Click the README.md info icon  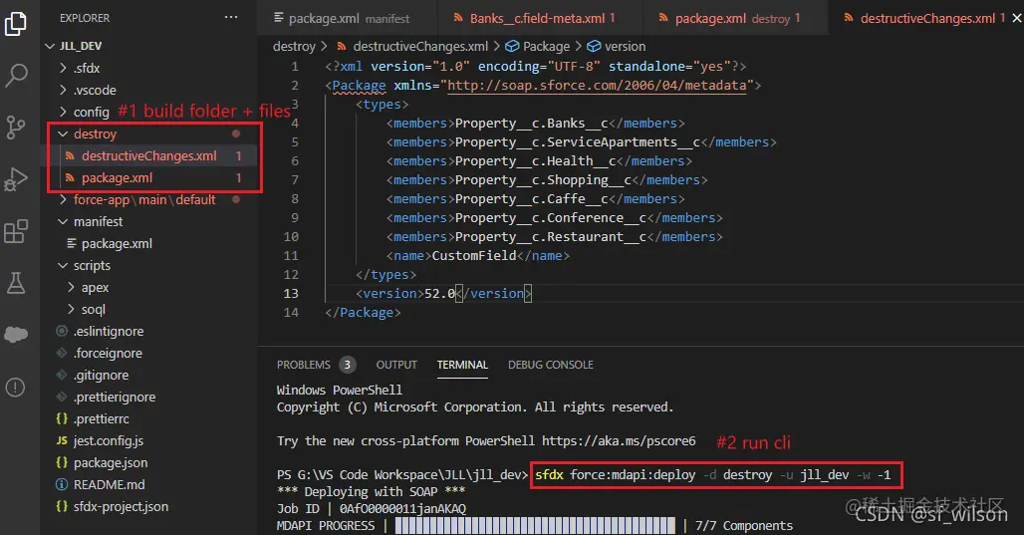pos(62,485)
